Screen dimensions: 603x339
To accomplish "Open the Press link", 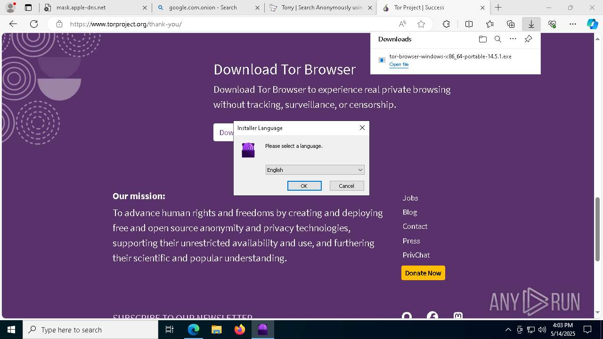I will point(411,241).
